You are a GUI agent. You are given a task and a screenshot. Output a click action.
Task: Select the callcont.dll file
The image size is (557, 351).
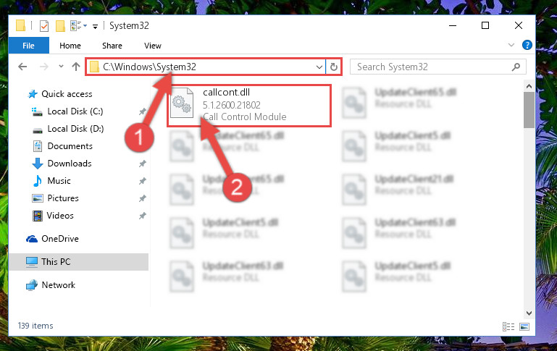pyautogui.click(x=249, y=105)
